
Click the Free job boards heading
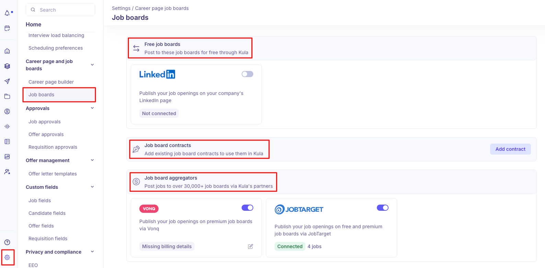tap(162, 44)
